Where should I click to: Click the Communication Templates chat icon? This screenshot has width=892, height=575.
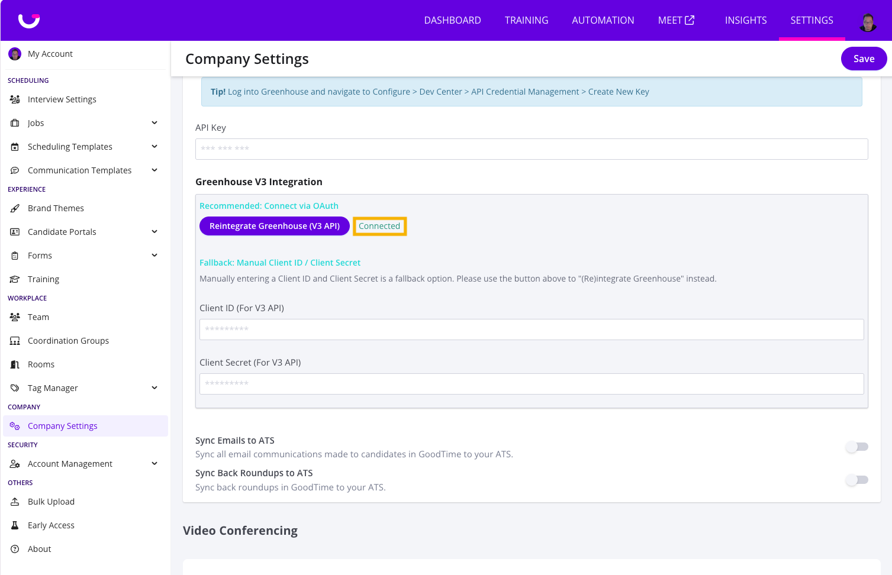tap(15, 170)
